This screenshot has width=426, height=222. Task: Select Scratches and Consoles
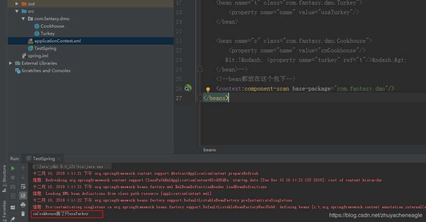[x=46, y=71]
